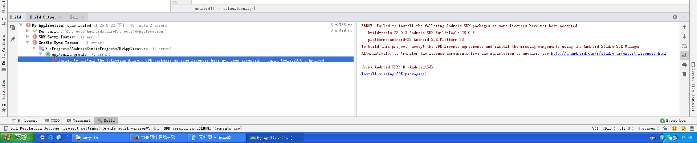Expand the Run build node
697x143 pixels.
pyautogui.click(x=27, y=31)
